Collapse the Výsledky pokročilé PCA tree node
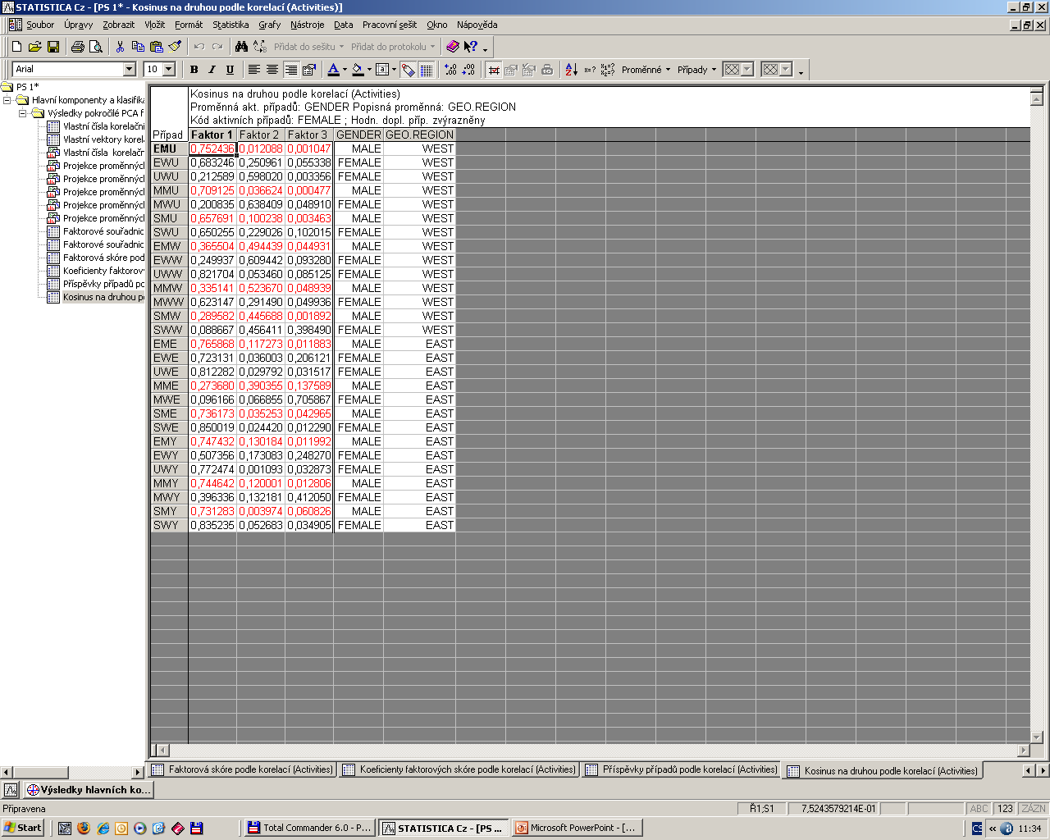The width and height of the screenshot is (1050, 840). 23,113
